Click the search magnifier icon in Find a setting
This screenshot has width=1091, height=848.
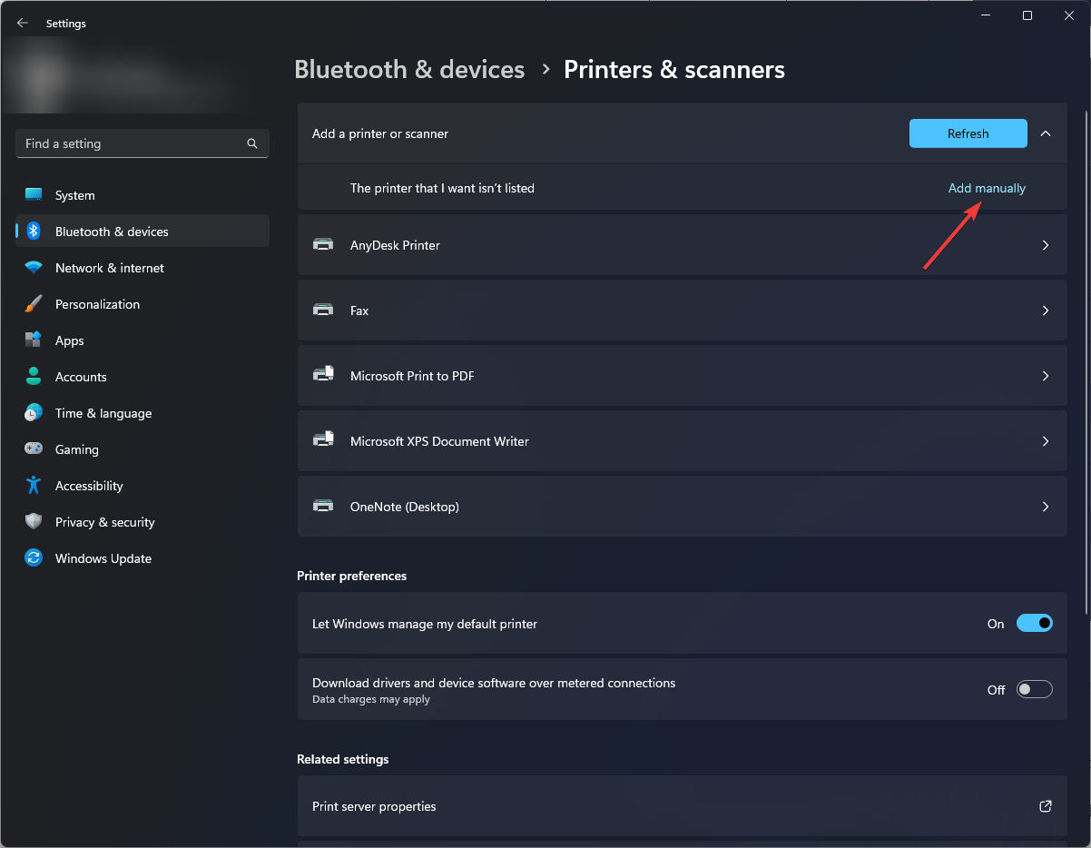pos(252,143)
